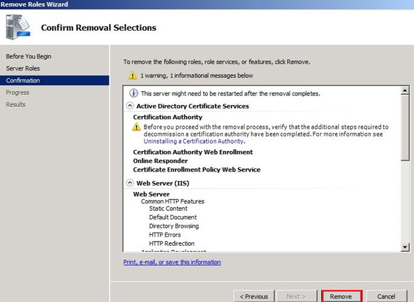The width and height of the screenshot is (414, 302).
Task: Select the Confirmation step
Action: point(54,80)
